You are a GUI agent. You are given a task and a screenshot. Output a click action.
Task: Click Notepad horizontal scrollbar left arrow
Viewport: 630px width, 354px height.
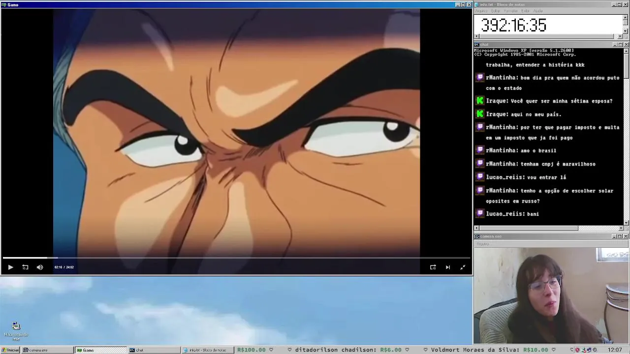(477, 36)
